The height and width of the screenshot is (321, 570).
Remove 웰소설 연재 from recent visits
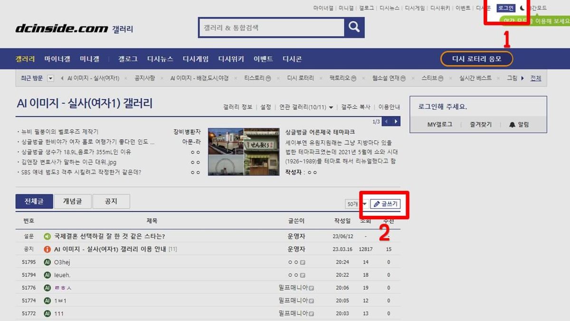(x=413, y=78)
